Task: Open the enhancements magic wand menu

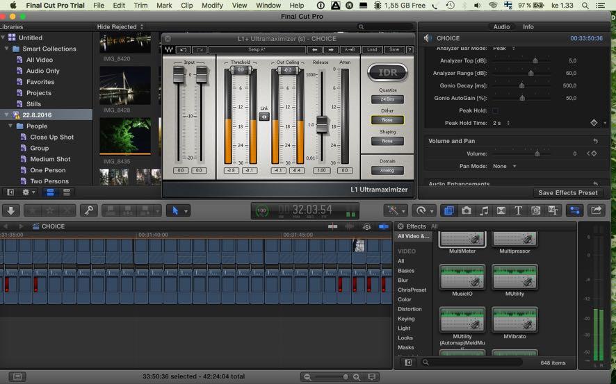Action: click(395, 210)
